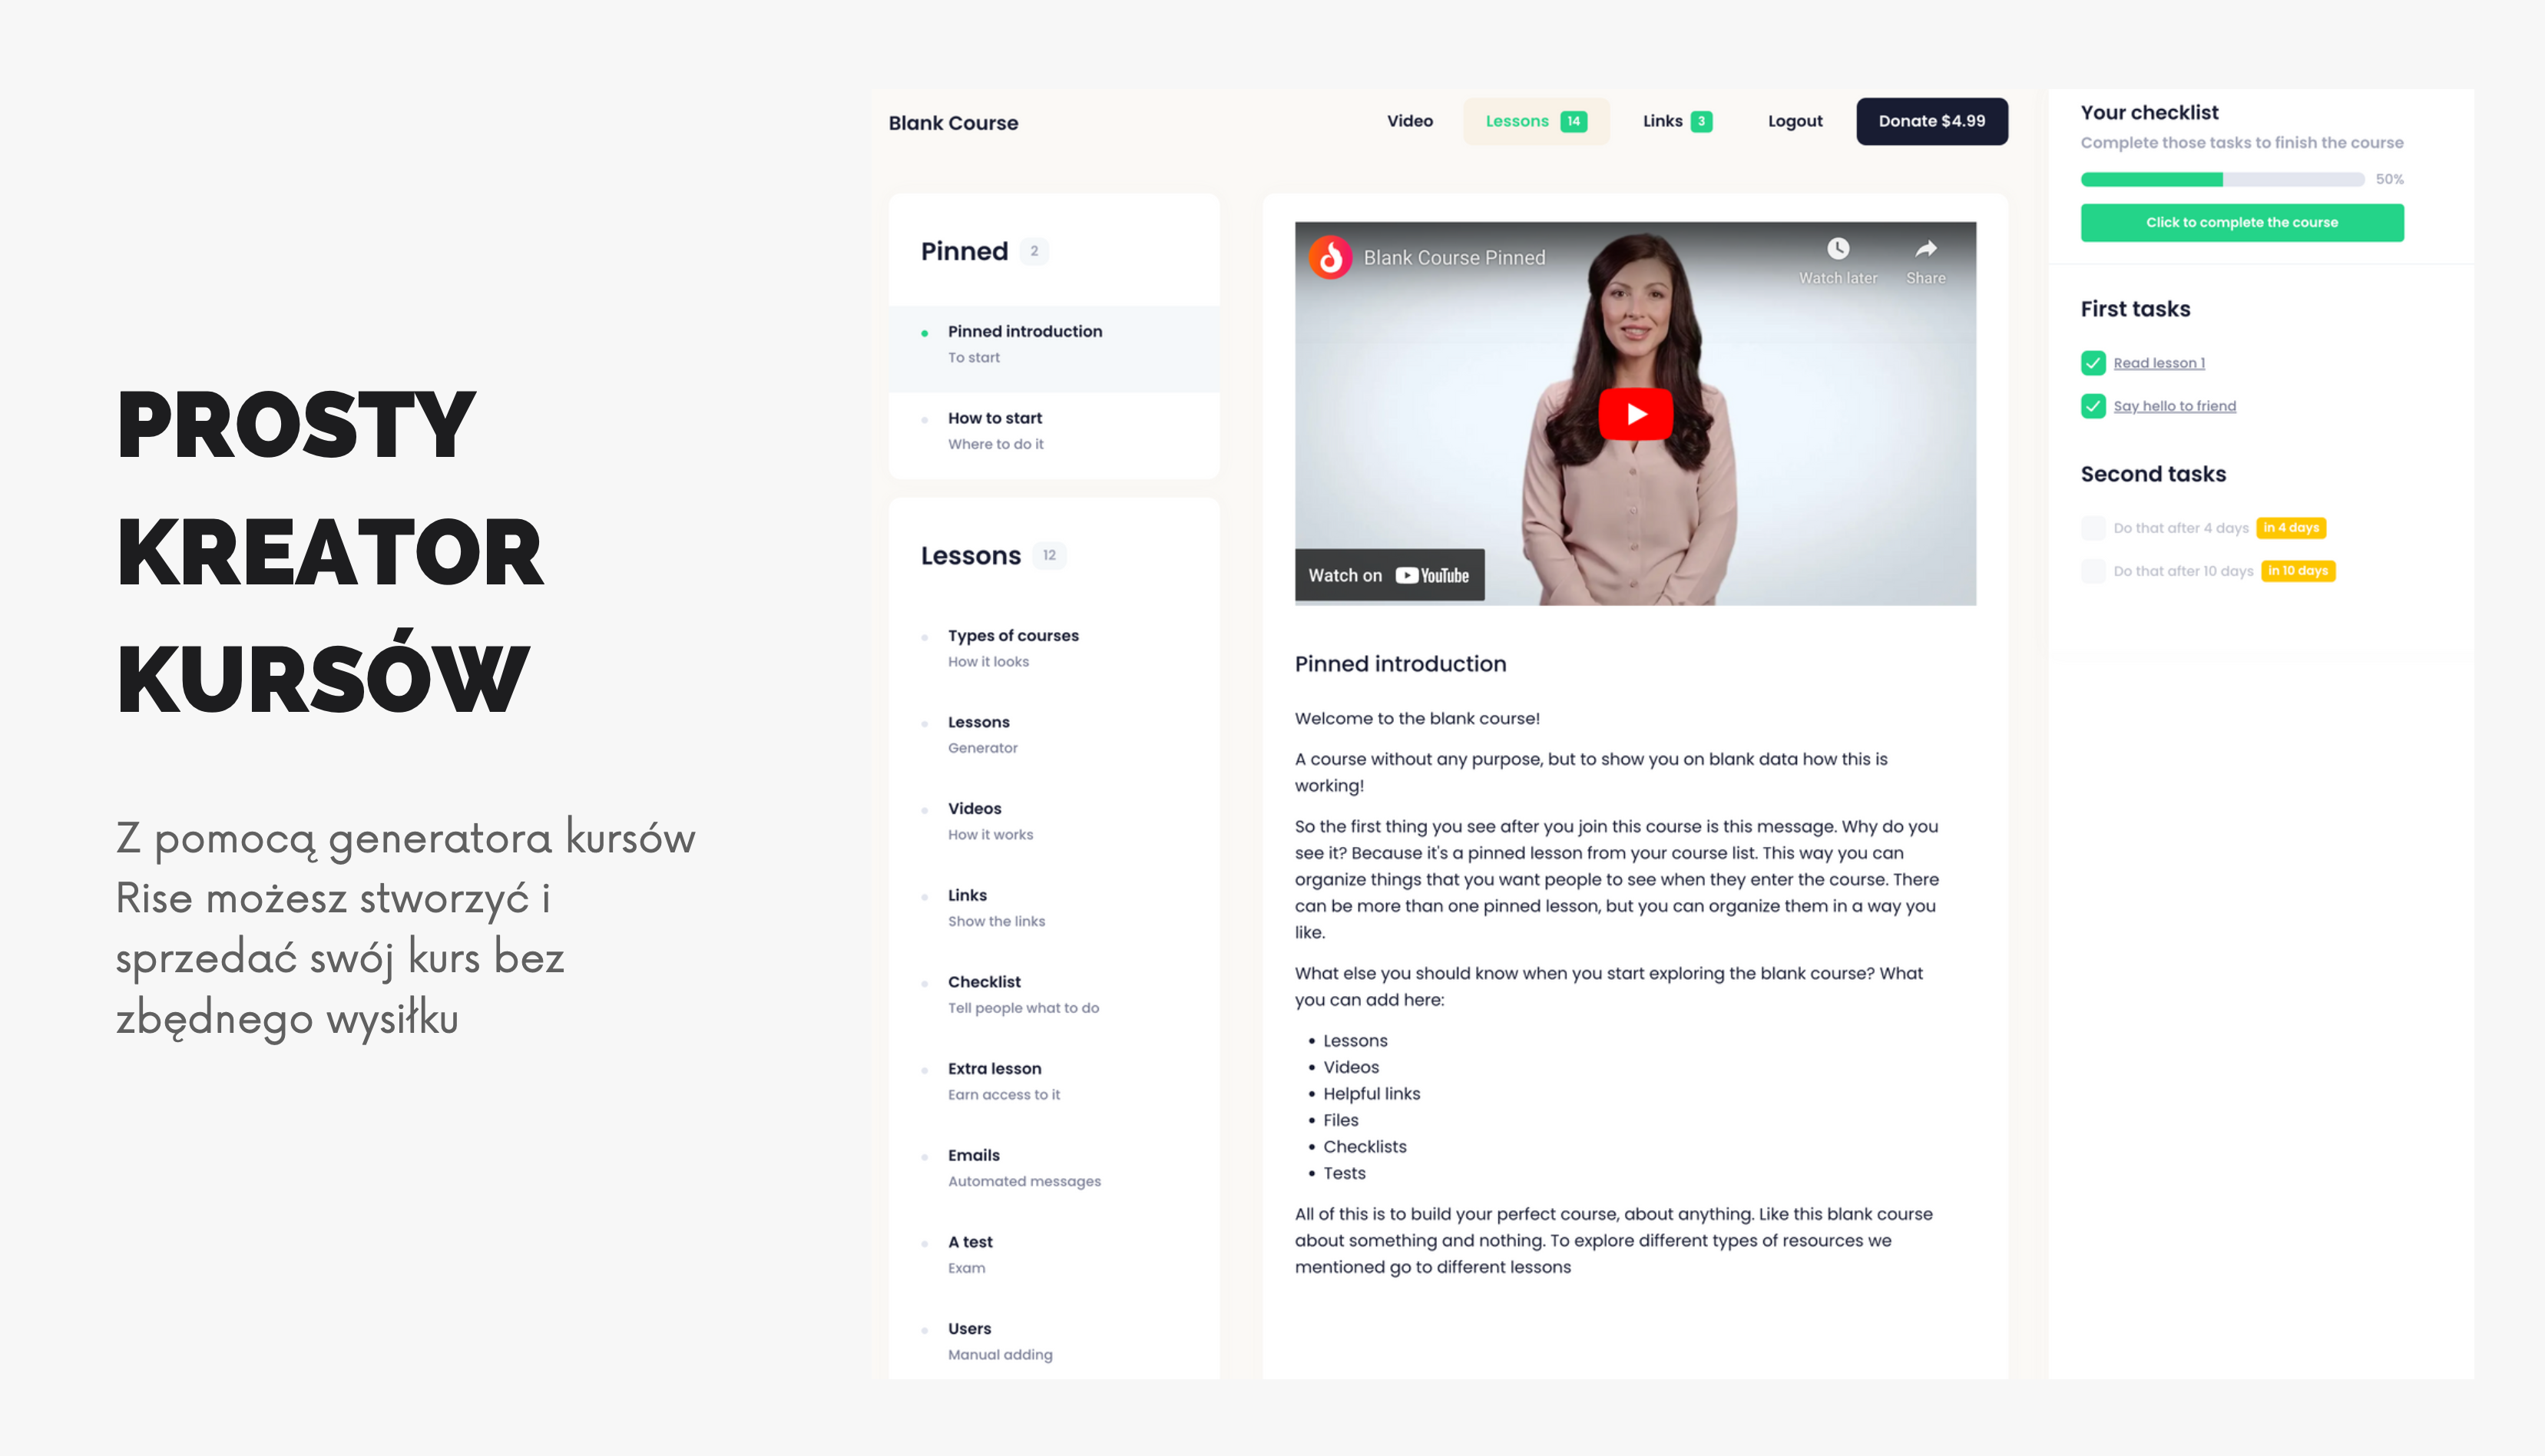The width and height of the screenshot is (2545, 1456).
Task: Click the Donate $4.99 button
Action: [1931, 121]
